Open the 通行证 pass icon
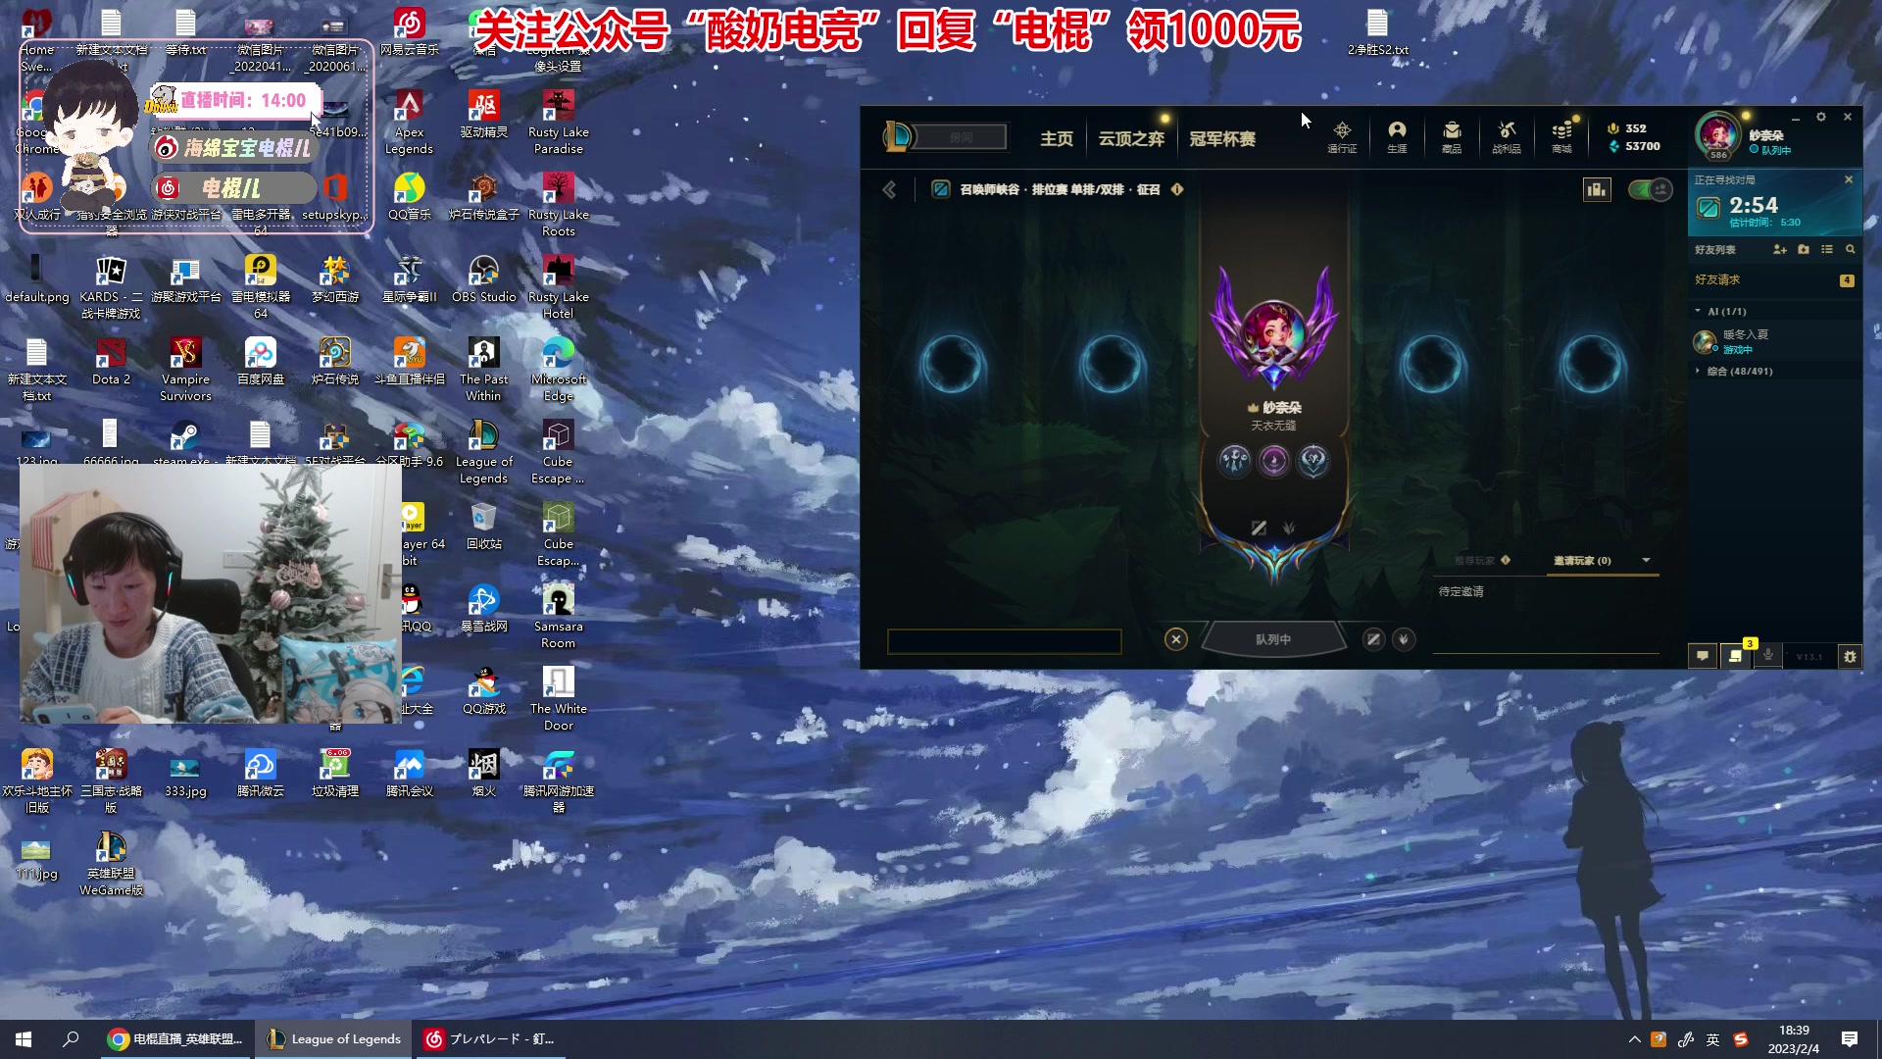 pos(1342,136)
